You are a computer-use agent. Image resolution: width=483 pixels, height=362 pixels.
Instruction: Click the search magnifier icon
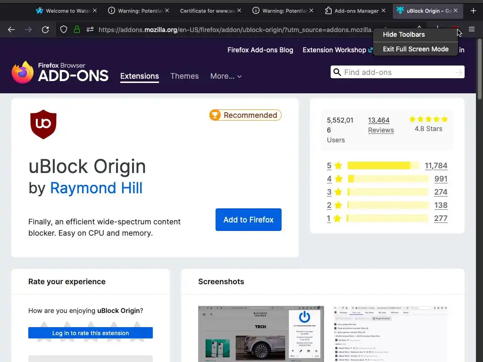[x=337, y=72]
